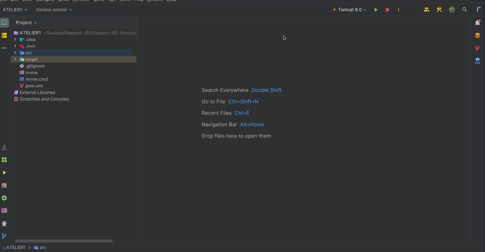Open the Maven tool window

[x=477, y=48]
